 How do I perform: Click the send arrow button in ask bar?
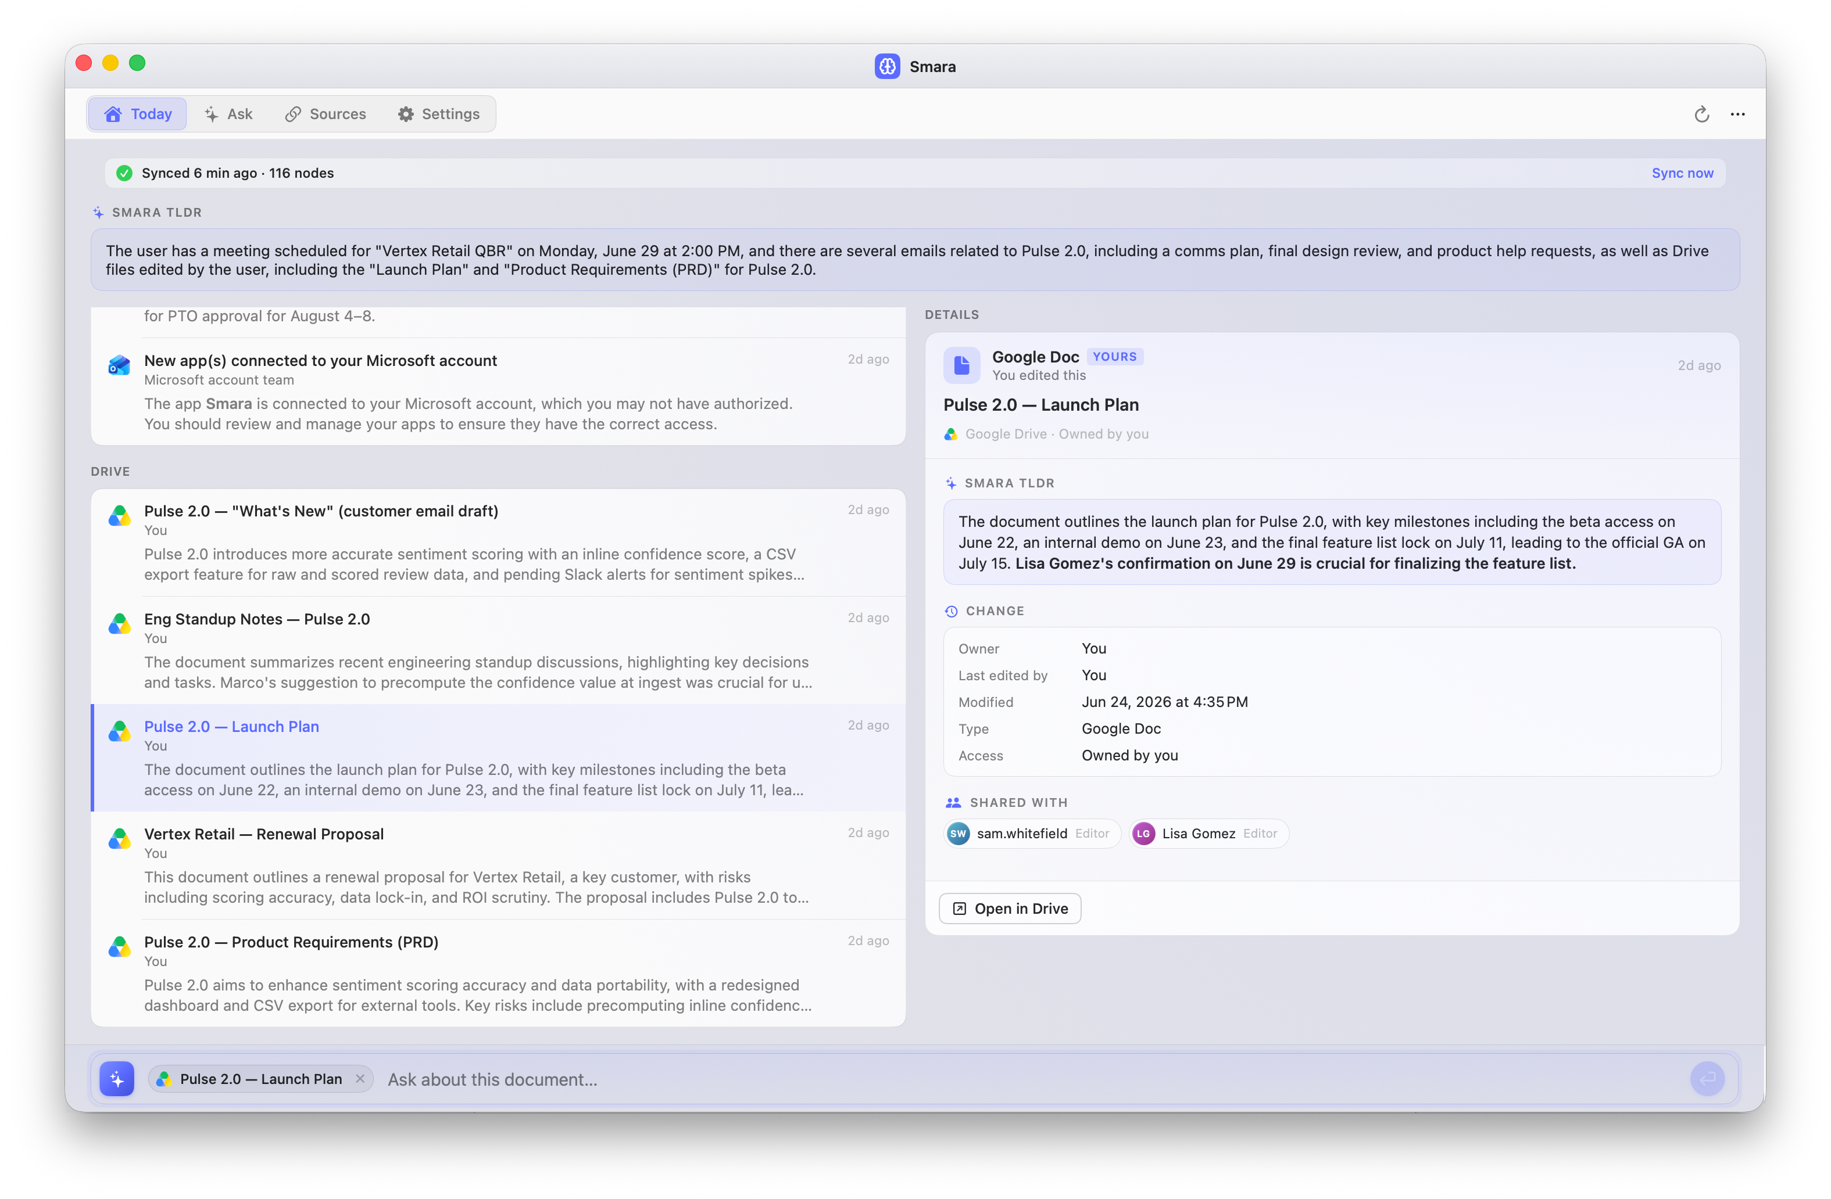1707,1080
